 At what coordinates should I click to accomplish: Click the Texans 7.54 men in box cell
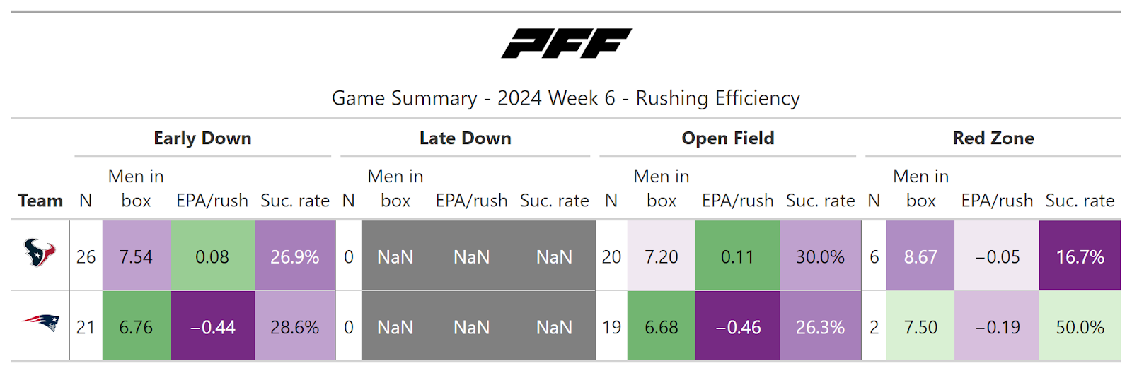point(136,256)
